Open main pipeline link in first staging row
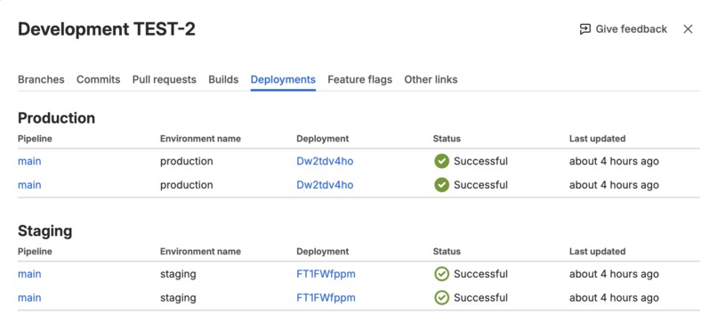Viewport: 717px width, 331px height. click(x=29, y=274)
